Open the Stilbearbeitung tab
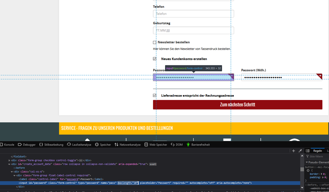The height and width of the screenshot is (192, 329). point(52,145)
